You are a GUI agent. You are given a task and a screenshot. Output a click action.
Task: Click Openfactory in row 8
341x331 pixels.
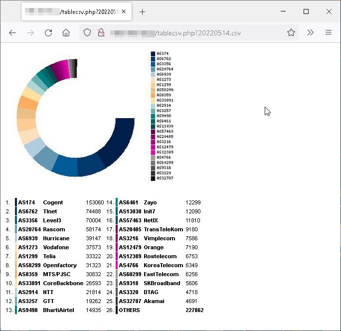pyautogui.click(x=60, y=265)
